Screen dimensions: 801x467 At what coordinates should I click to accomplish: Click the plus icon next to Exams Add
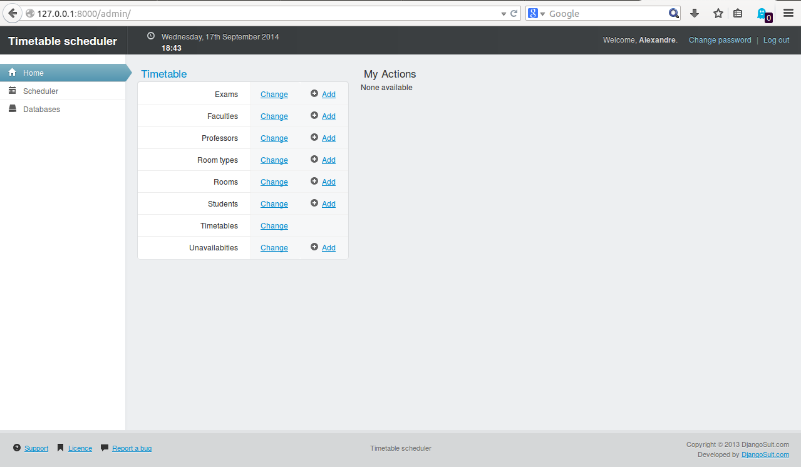314,94
